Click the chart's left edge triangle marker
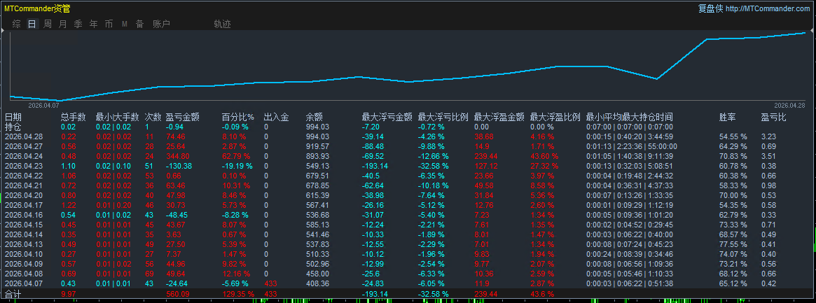The height and width of the screenshot is (303, 816). [3, 32]
